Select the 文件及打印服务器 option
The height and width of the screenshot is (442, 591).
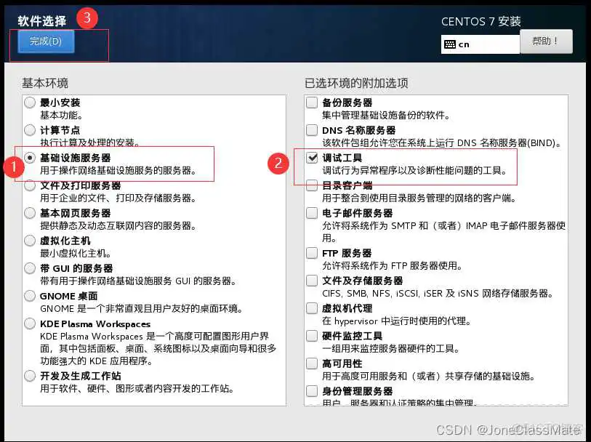pyautogui.click(x=29, y=186)
